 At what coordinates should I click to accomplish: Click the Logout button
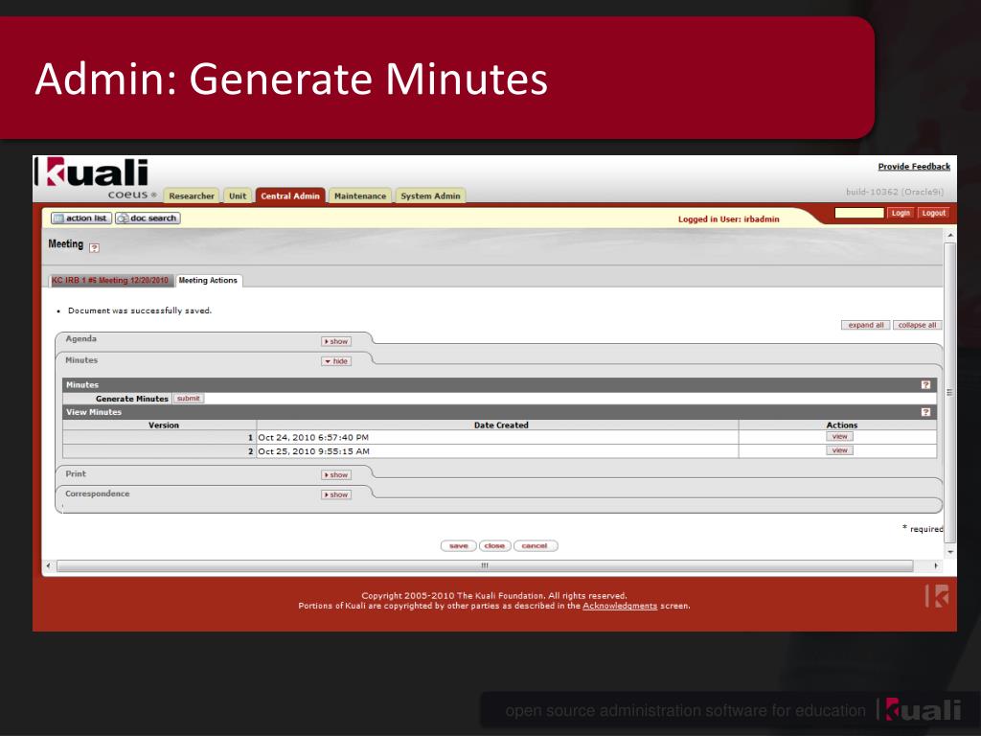(x=933, y=213)
